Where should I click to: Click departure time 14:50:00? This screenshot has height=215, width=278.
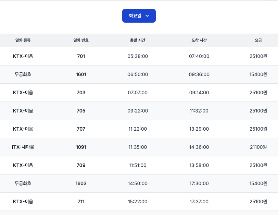point(138,183)
